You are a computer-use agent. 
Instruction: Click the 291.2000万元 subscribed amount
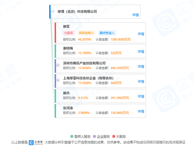tap(120, 98)
